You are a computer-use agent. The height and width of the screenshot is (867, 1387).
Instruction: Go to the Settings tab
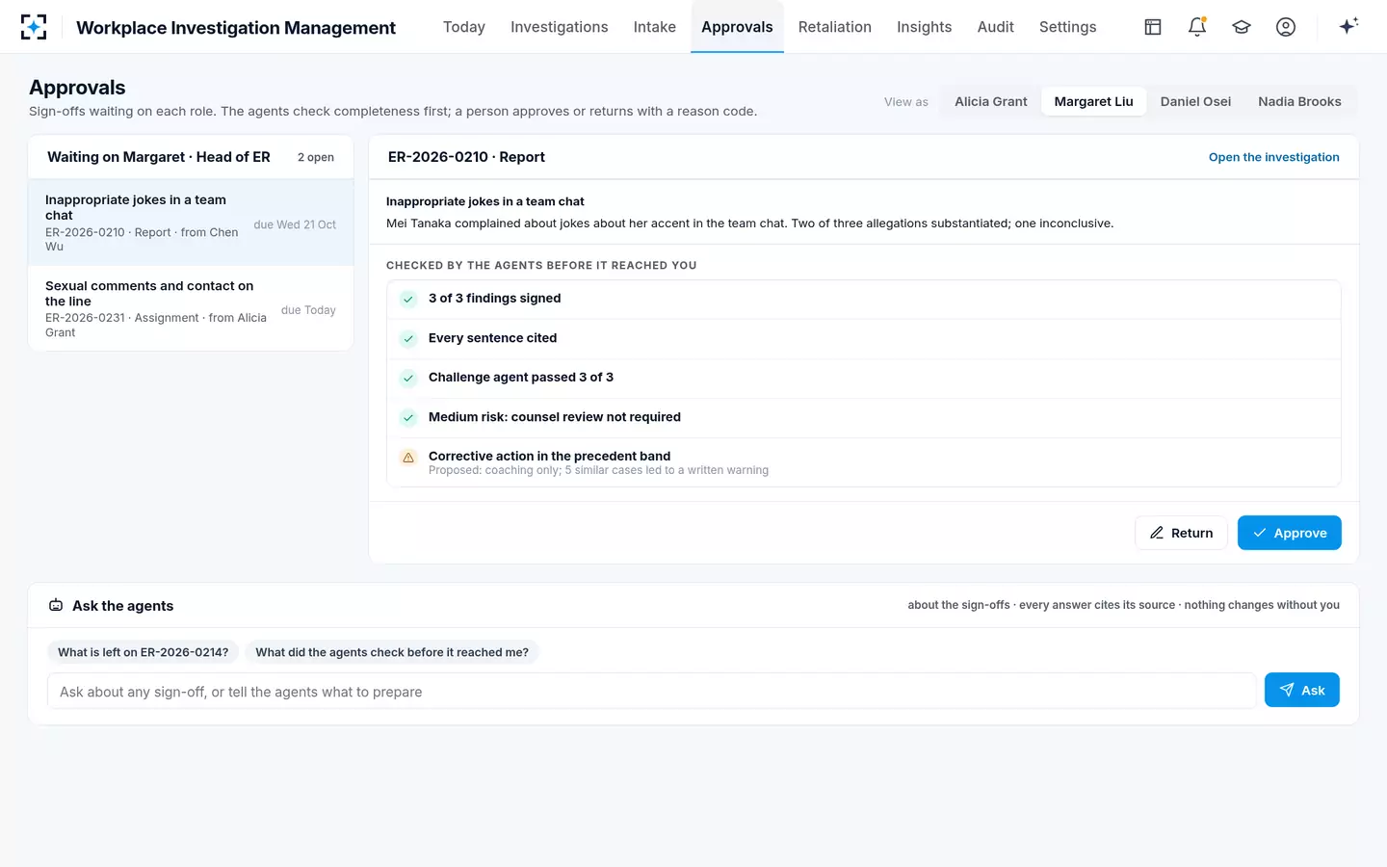[x=1068, y=27]
